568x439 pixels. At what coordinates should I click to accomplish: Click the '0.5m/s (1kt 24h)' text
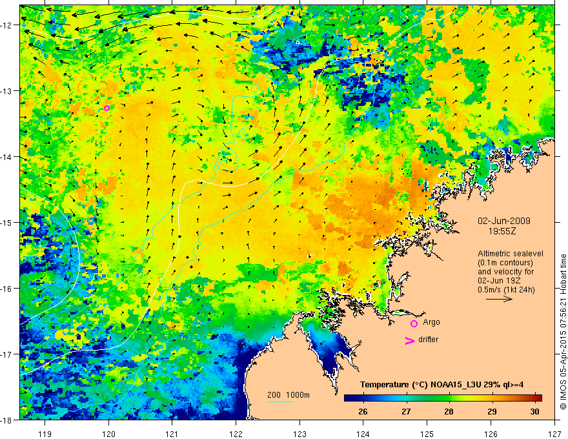tap(506, 290)
